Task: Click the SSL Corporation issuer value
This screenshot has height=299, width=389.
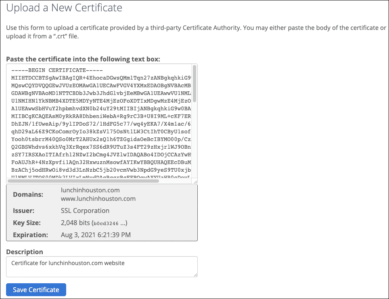Action: click(85, 211)
